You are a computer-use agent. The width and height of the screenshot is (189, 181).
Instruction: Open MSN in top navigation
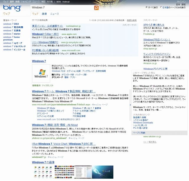click(58, 2)
